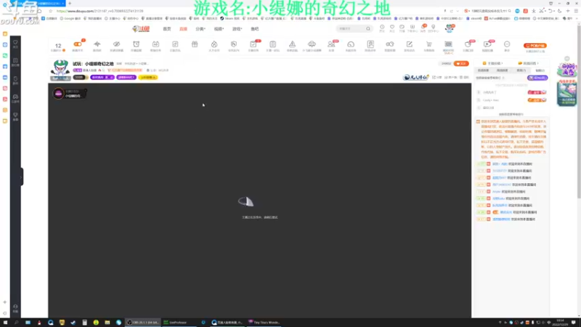The width and height of the screenshot is (581, 327).
Task: Open the profile document icon in toolbar
Action: (x=370, y=44)
